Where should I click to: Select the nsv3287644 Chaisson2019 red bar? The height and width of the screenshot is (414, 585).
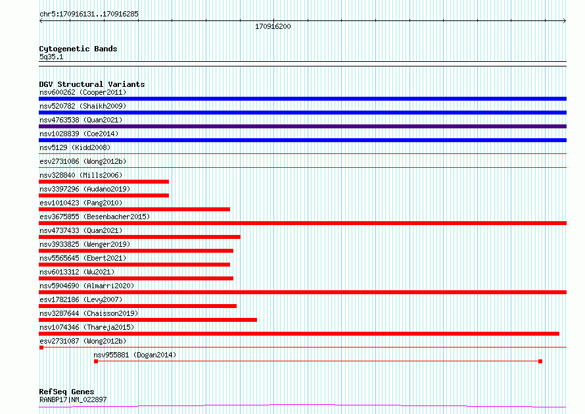(x=148, y=320)
